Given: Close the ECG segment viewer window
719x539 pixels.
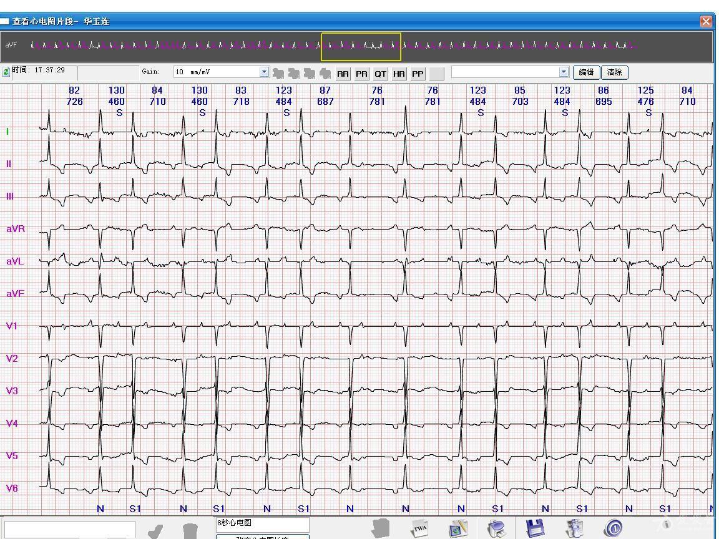Looking at the screenshot, I should tap(706, 22).
